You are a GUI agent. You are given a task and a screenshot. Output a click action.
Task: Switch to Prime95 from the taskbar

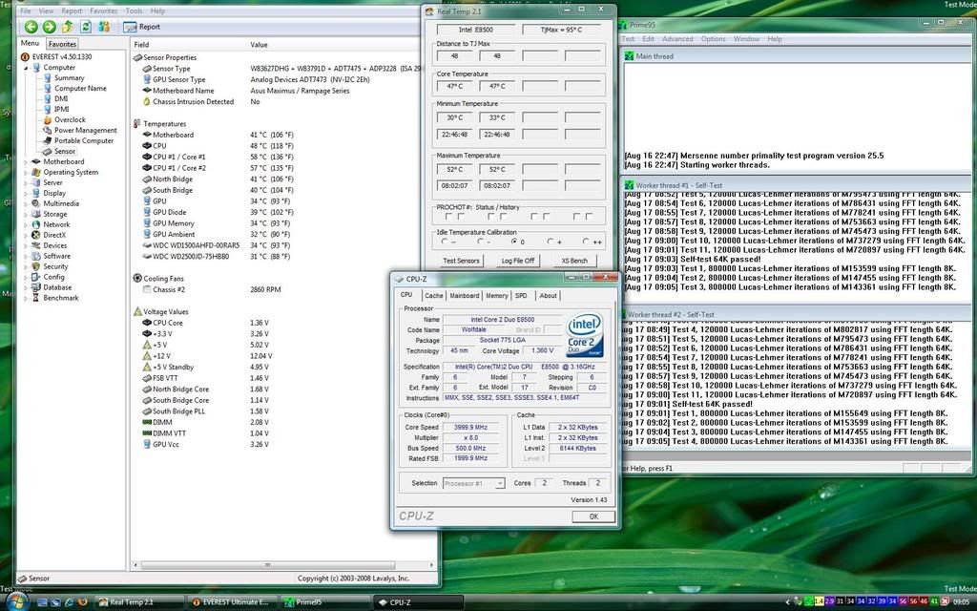point(326,602)
